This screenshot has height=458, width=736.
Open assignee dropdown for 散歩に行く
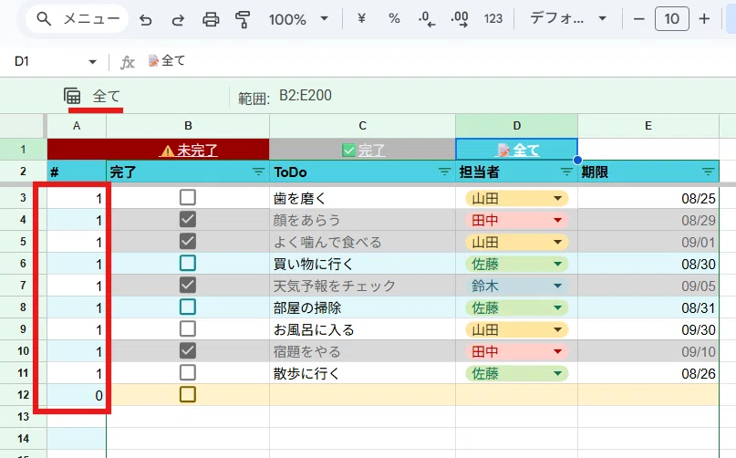point(557,373)
